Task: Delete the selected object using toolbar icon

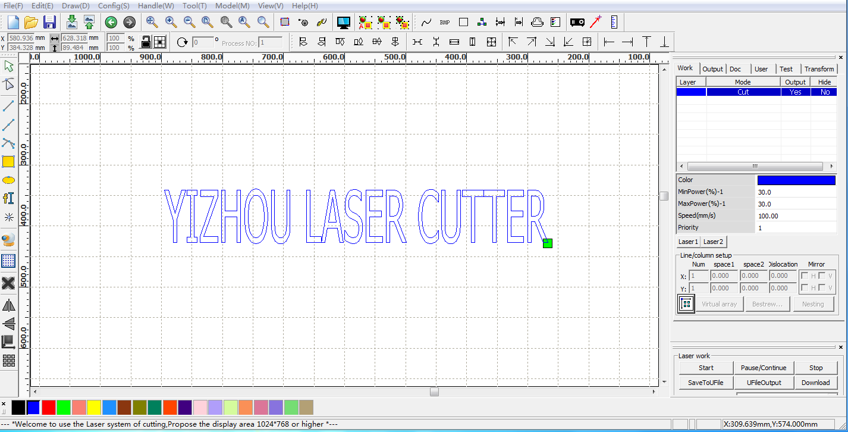Action: [8, 283]
